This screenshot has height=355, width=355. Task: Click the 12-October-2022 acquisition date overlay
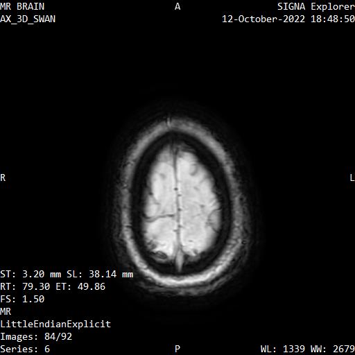click(x=263, y=19)
